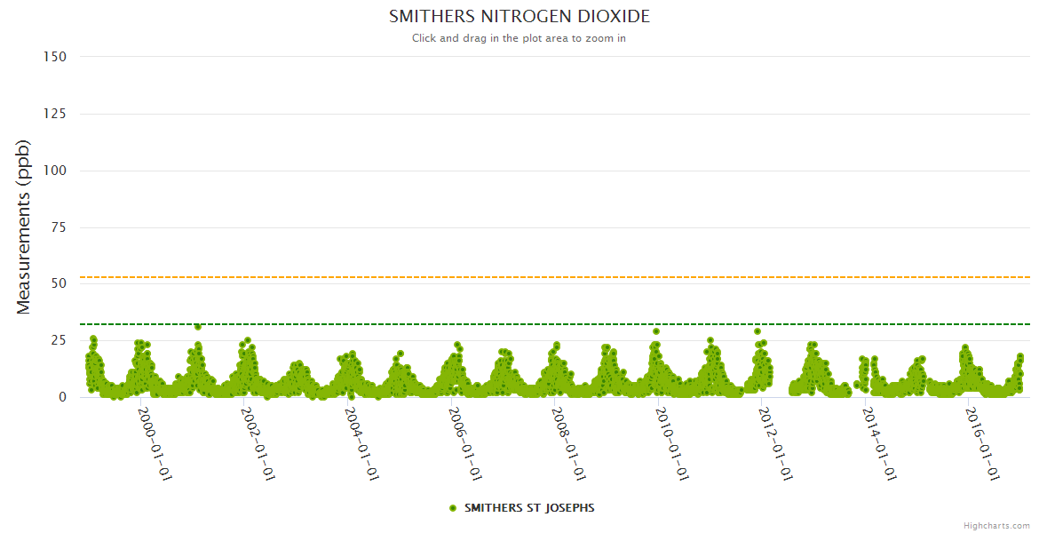1039x533 pixels.
Task: Click the 2000-01-01 x-axis date label
Action: (155, 444)
